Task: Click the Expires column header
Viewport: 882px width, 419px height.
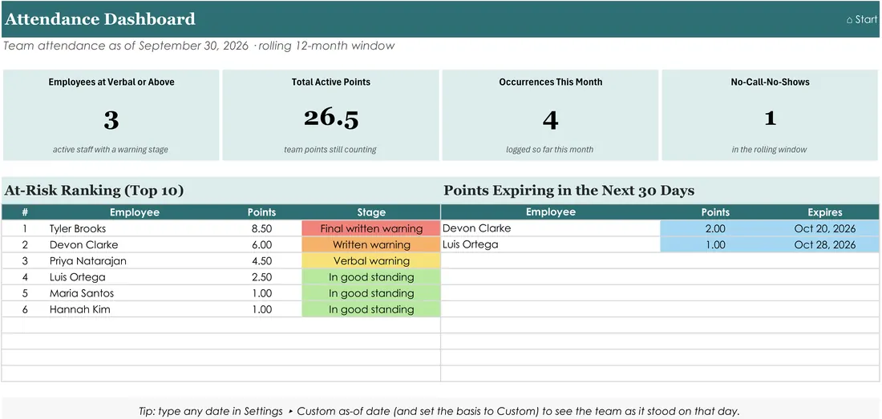Action: (x=824, y=212)
